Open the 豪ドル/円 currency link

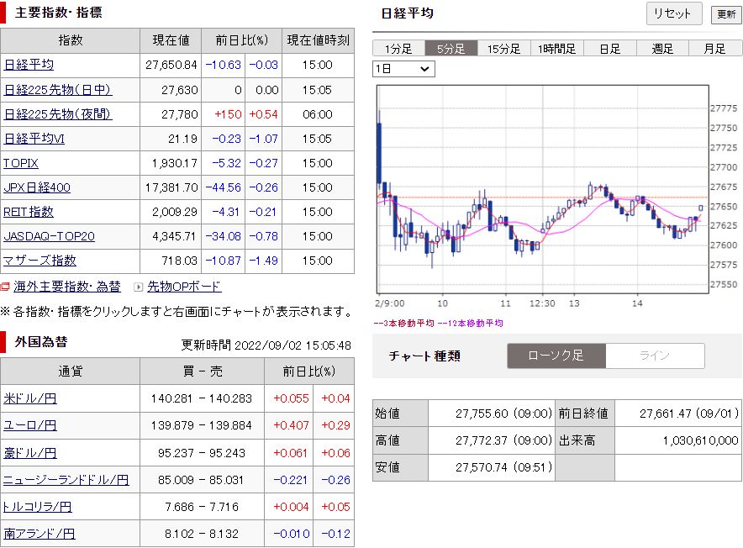tap(30, 453)
